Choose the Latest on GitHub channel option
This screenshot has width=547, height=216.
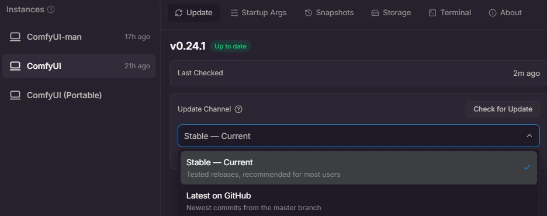coord(359,201)
